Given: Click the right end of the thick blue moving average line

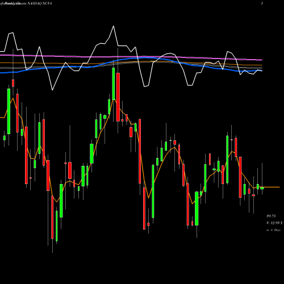Looking at the screenshot, I should pyautogui.click(x=261, y=71).
